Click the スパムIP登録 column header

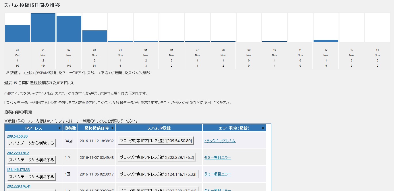[x=159, y=128]
